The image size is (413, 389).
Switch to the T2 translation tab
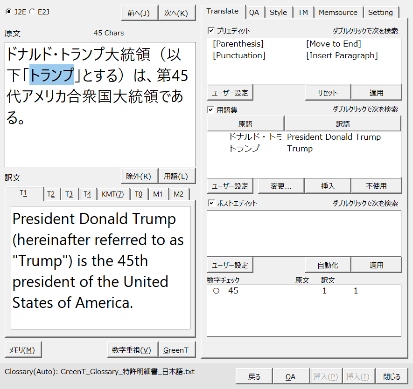[x=51, y=194]
